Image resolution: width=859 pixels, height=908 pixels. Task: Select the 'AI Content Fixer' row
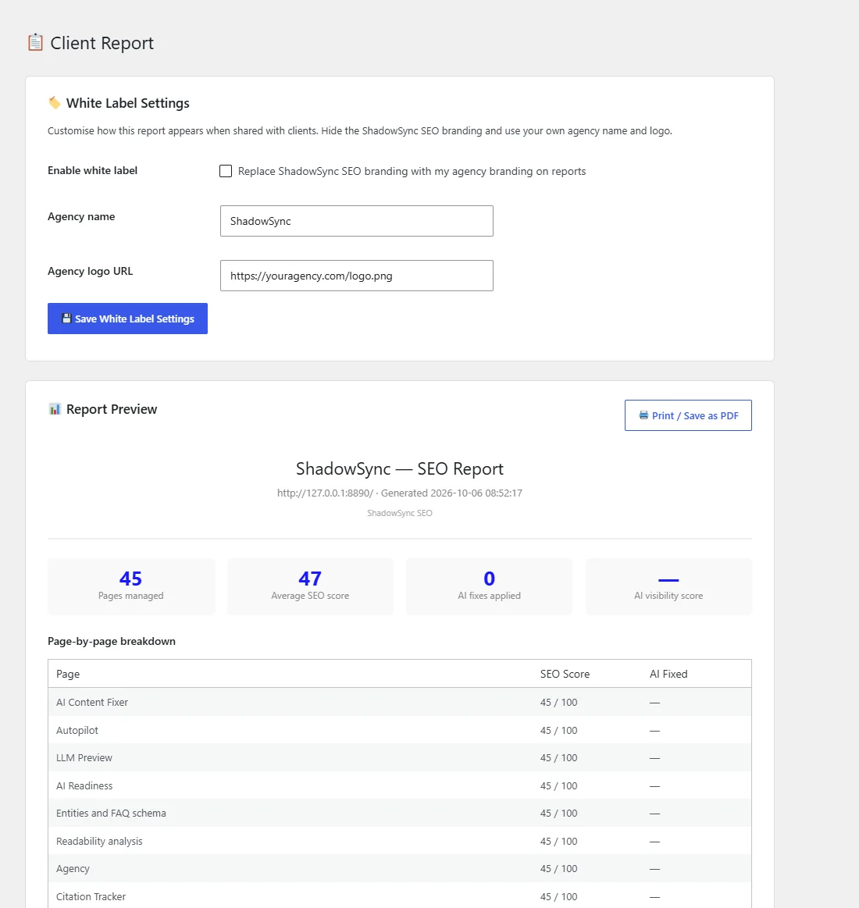click(400, 702)
